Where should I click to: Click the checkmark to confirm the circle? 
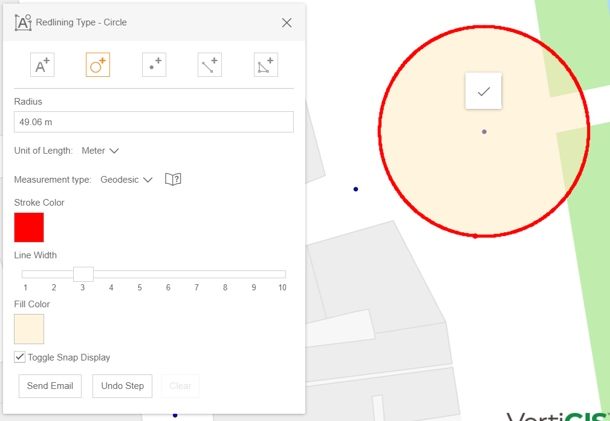click(x=483, y=91)
